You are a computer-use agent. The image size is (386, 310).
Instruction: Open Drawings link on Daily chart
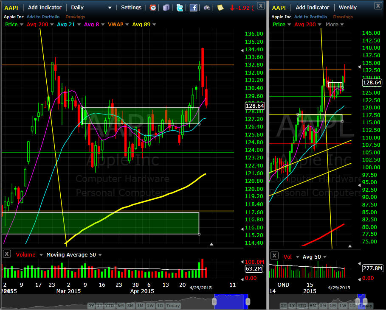(x=75, y=17)
